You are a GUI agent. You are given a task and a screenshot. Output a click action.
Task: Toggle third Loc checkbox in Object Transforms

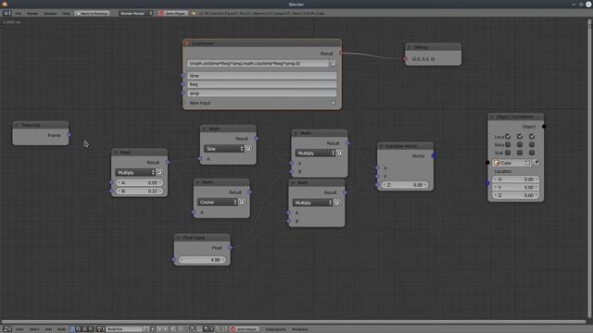tap(532, 136)
